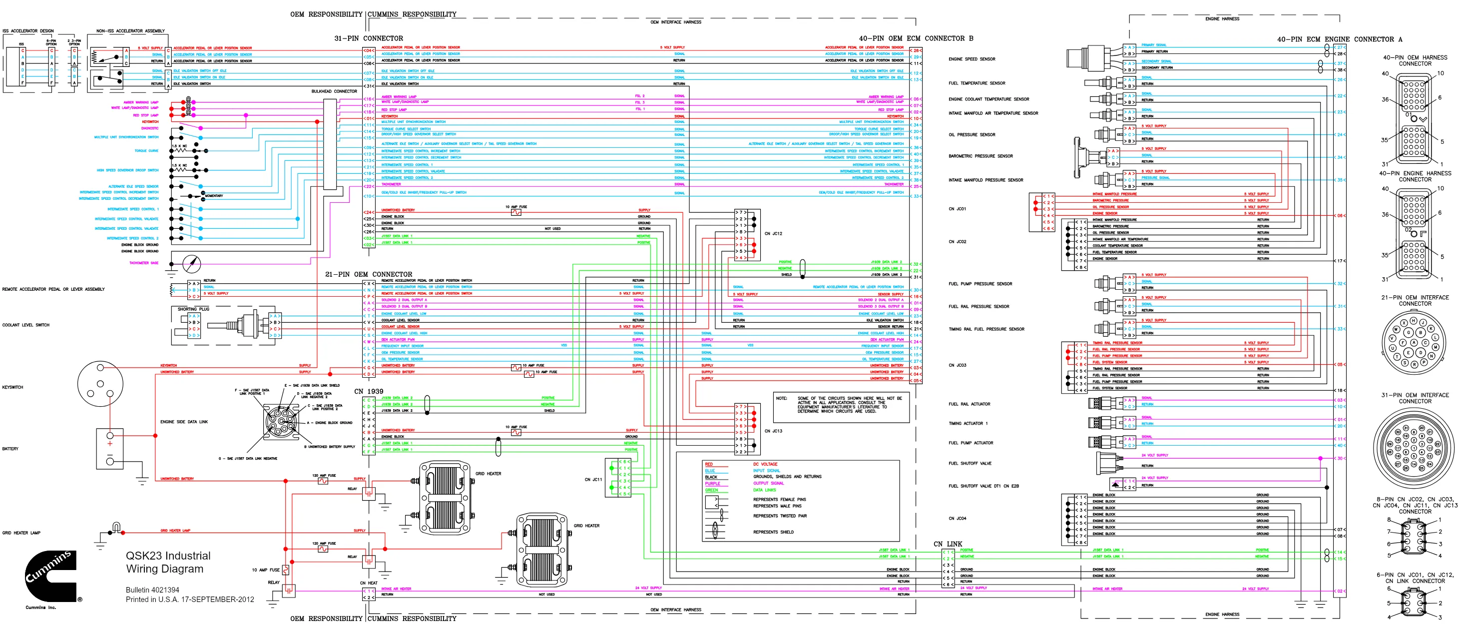Select the 'CN LINK' label
The width and height of the screenshot is (1467, 633).
pos(948,544)
